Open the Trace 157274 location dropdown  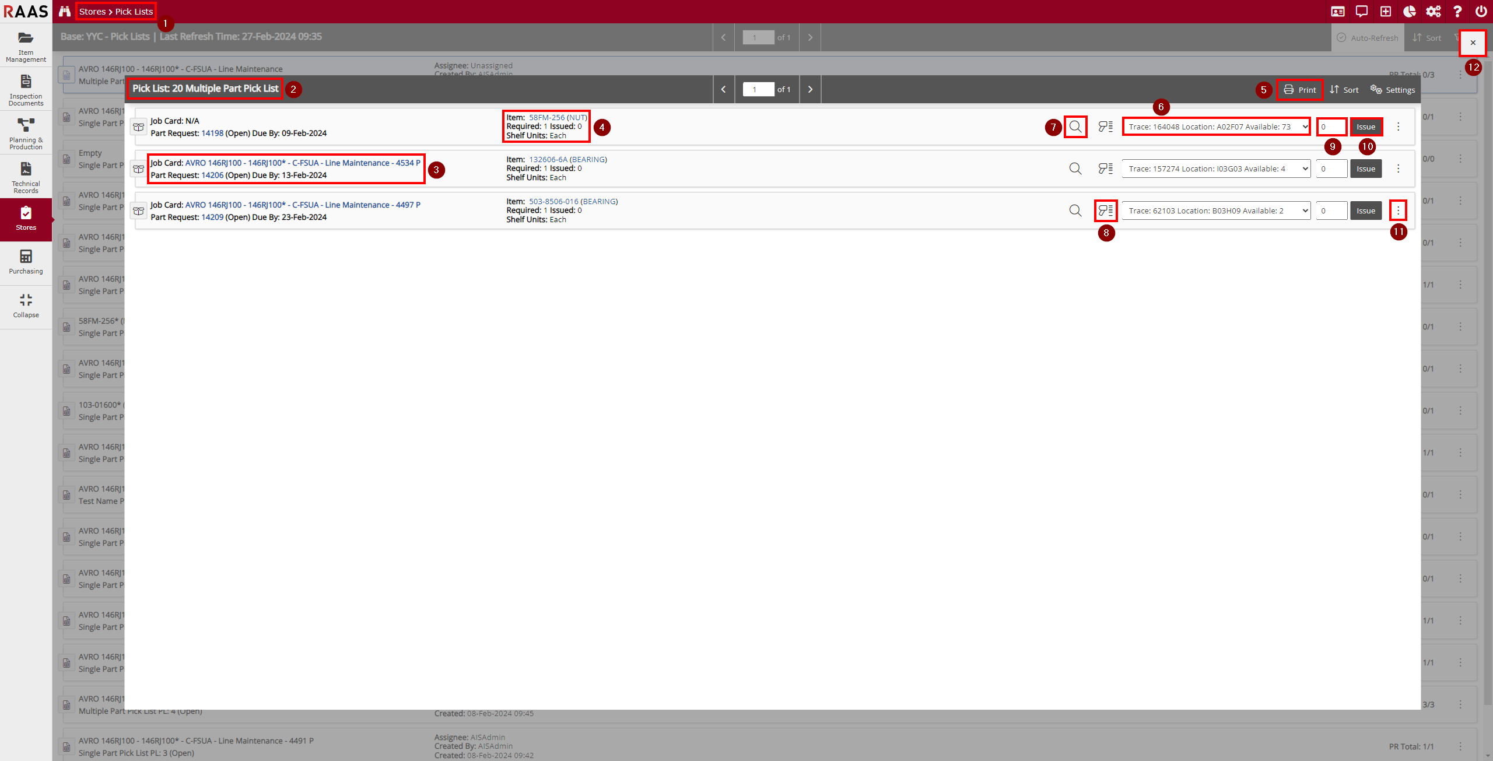[1216, 169]
